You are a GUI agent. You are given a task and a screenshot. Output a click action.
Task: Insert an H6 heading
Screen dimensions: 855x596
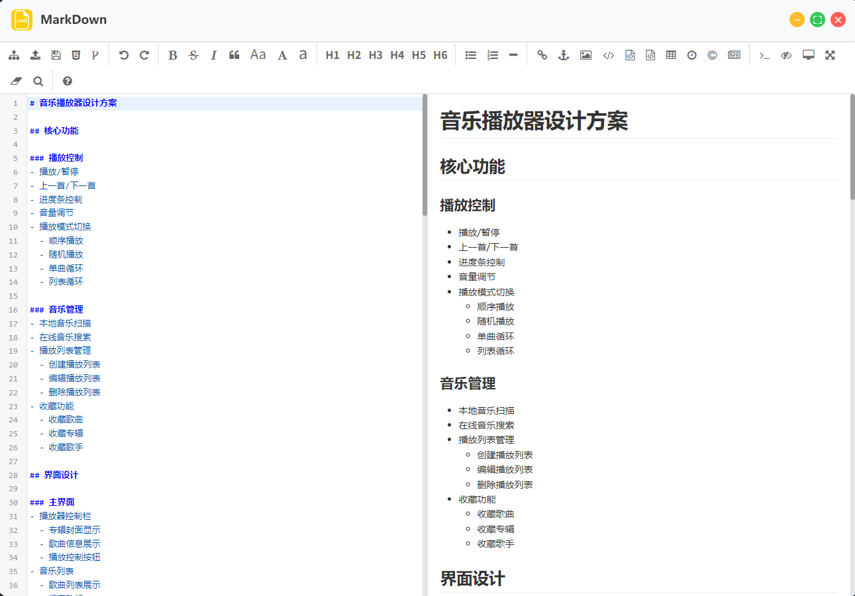pos(440,56)
